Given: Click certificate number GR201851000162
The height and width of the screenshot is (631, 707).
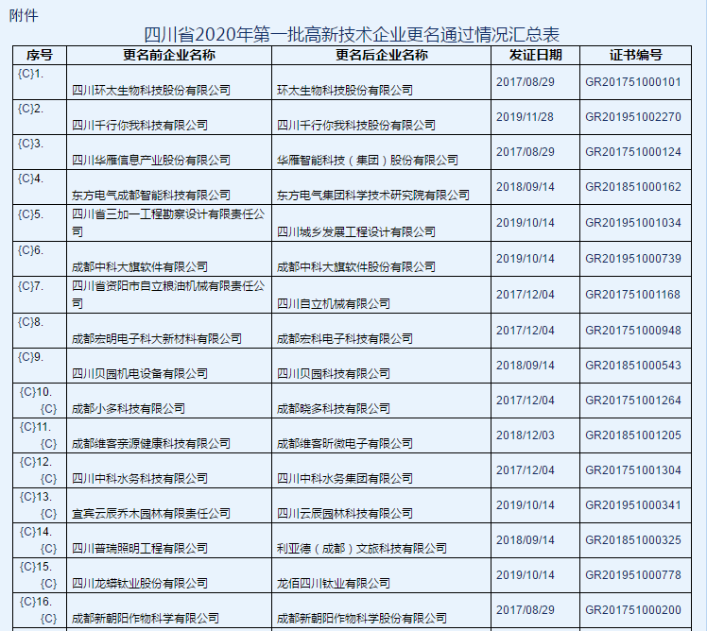Looking at the screenshot, I should (633, 187).
